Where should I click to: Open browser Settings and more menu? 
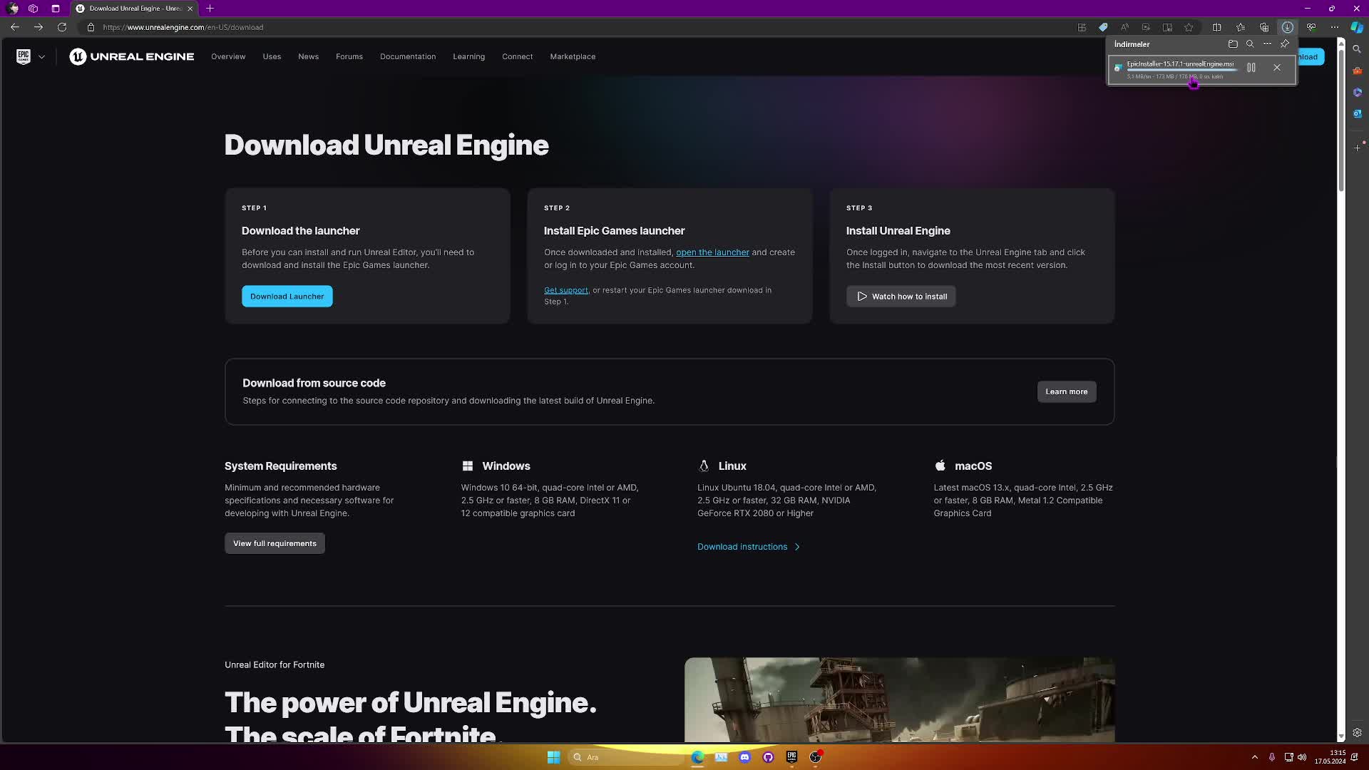click(x=1335, y=27)
